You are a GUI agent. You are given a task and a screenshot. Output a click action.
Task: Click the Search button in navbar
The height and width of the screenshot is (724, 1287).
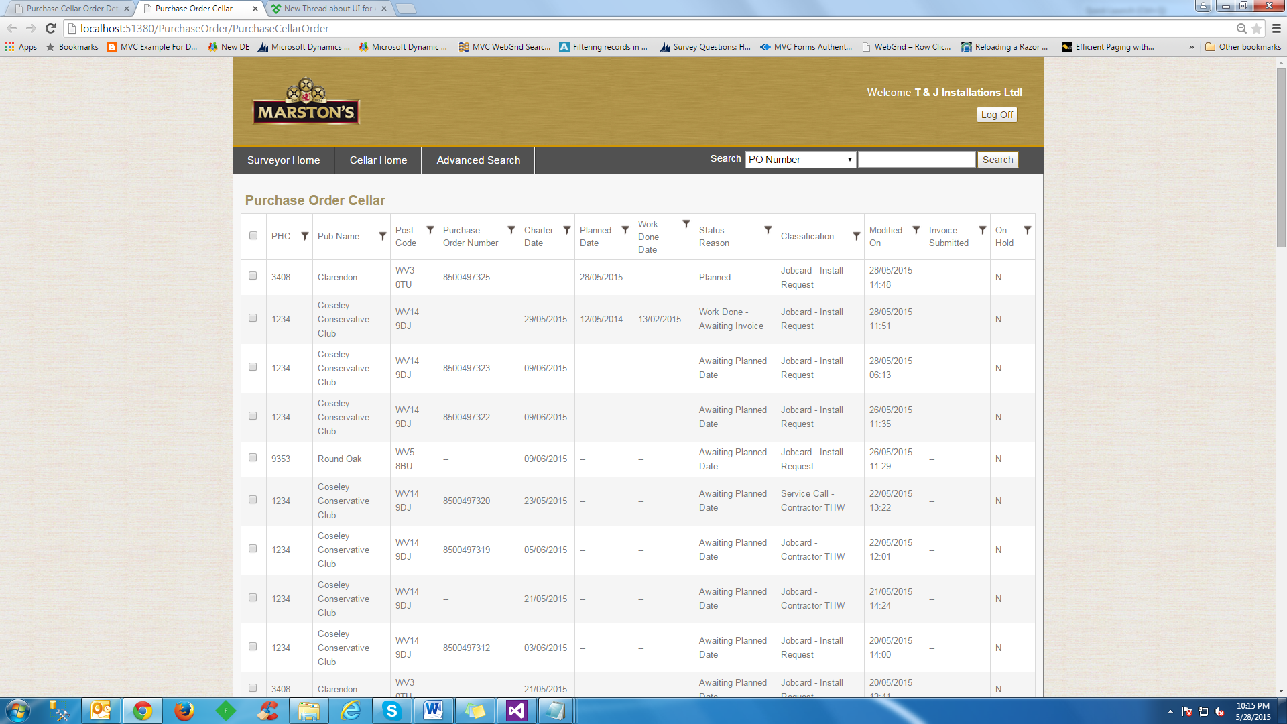coord(997,160)
